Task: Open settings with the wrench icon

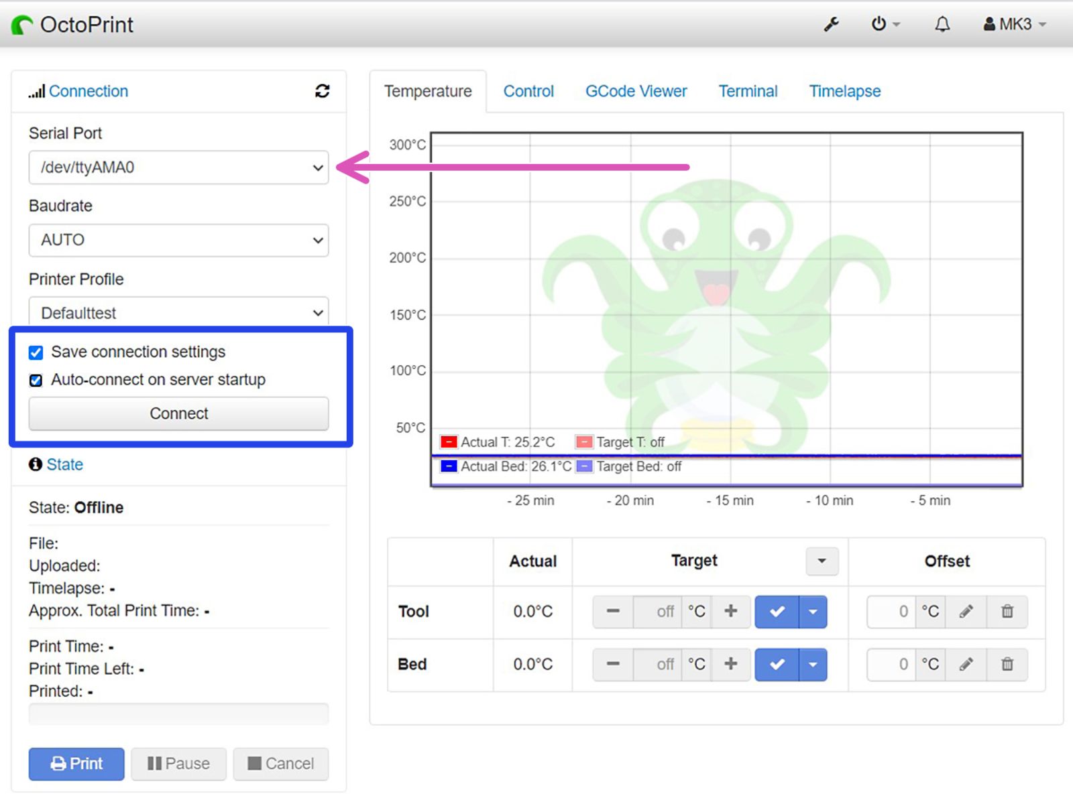Action: point(832,24)
